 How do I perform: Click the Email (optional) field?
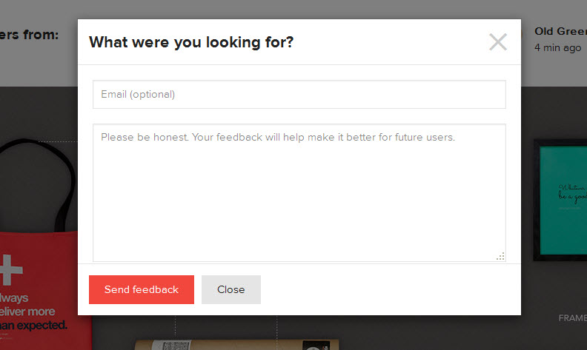tap(299, 95)
